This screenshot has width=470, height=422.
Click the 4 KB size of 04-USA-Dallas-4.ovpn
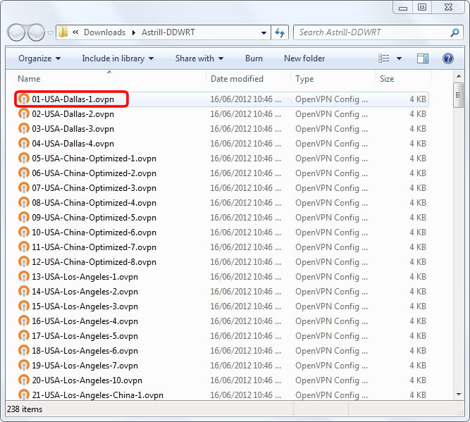(418, 144)
